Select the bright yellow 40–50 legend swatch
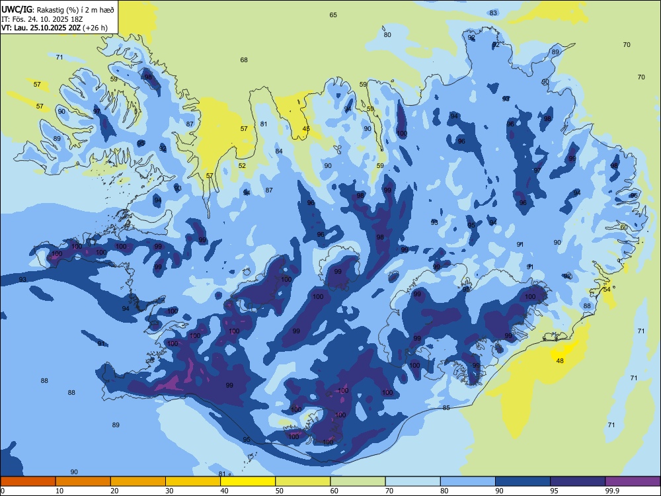This screenshot has width=661, height=496. point(248,481)
